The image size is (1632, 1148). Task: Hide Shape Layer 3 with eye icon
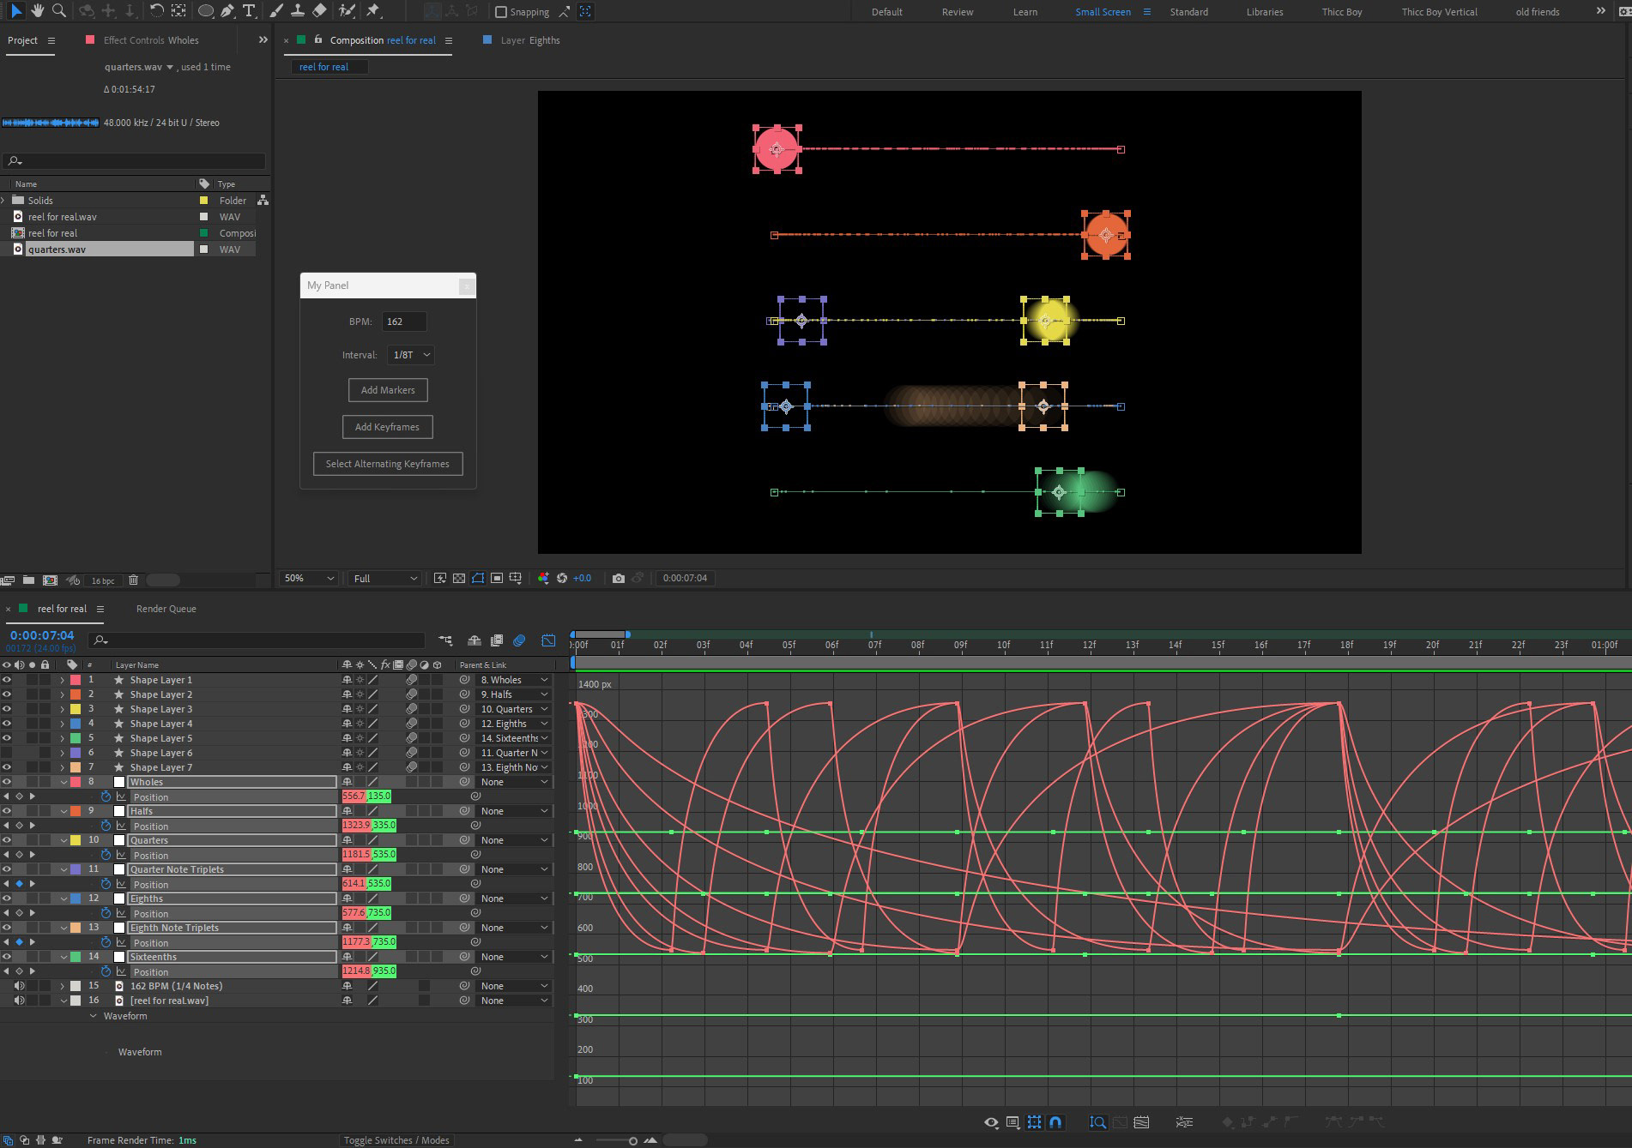click(x=7, y=709)
